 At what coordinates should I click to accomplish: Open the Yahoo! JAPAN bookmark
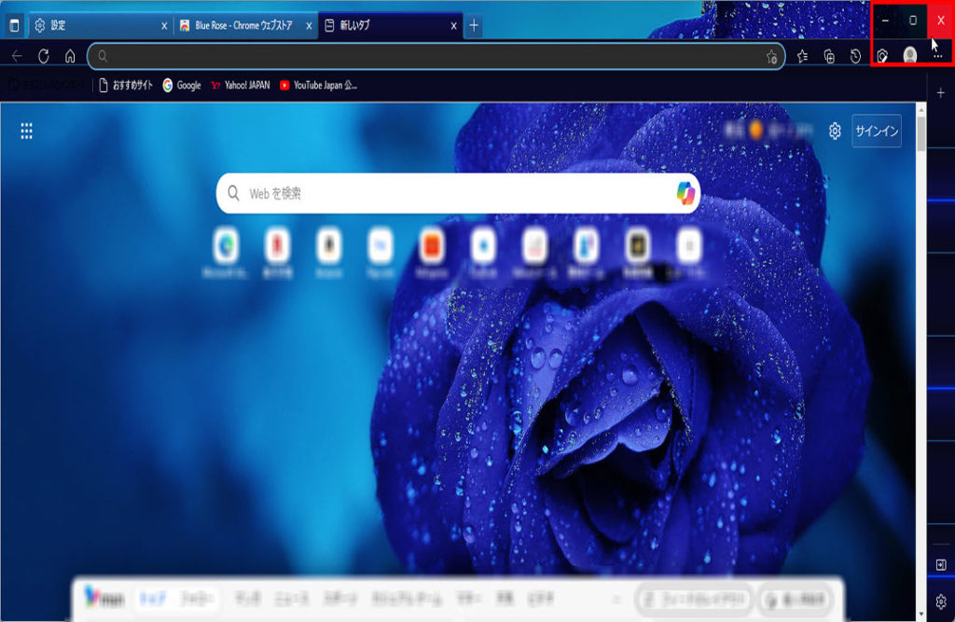pos(240,85)
